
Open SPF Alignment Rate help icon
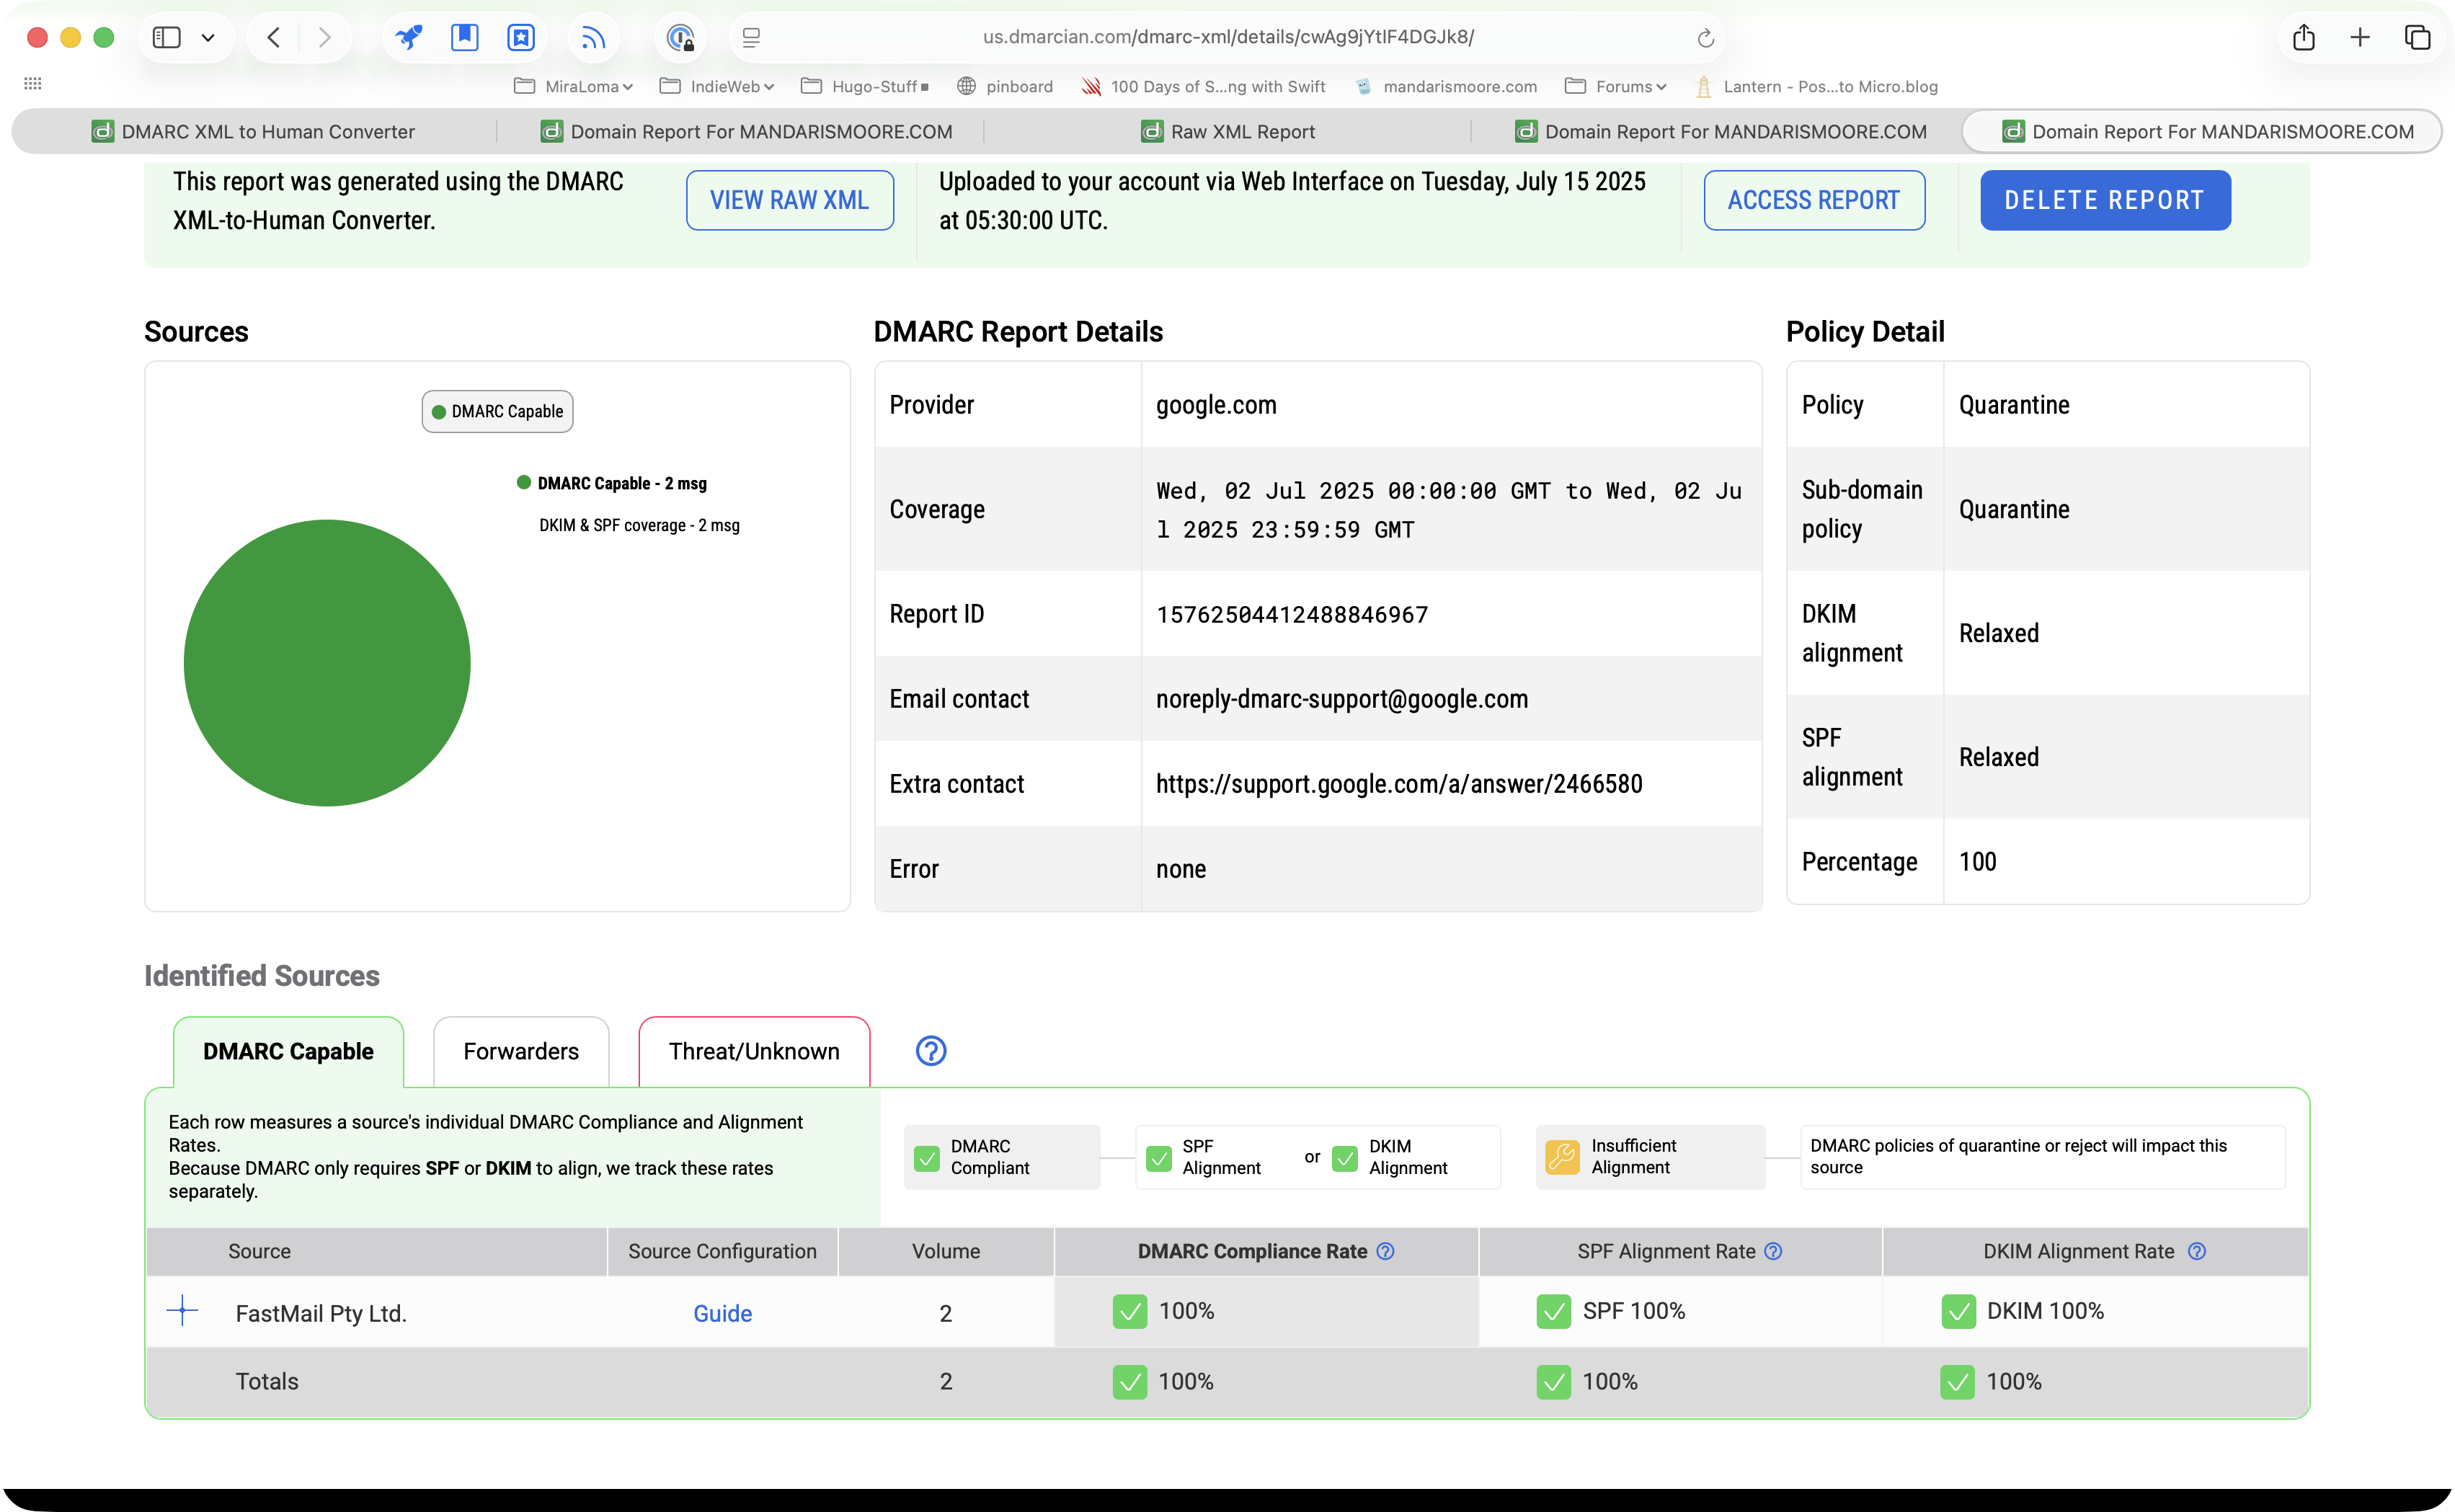tap(1773, 1252)
